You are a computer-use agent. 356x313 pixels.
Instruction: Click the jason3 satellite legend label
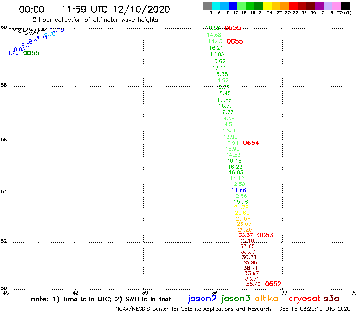[236, 299]
